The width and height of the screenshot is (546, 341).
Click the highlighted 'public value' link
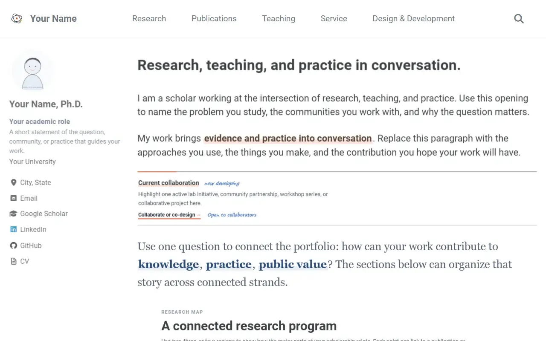293,264
